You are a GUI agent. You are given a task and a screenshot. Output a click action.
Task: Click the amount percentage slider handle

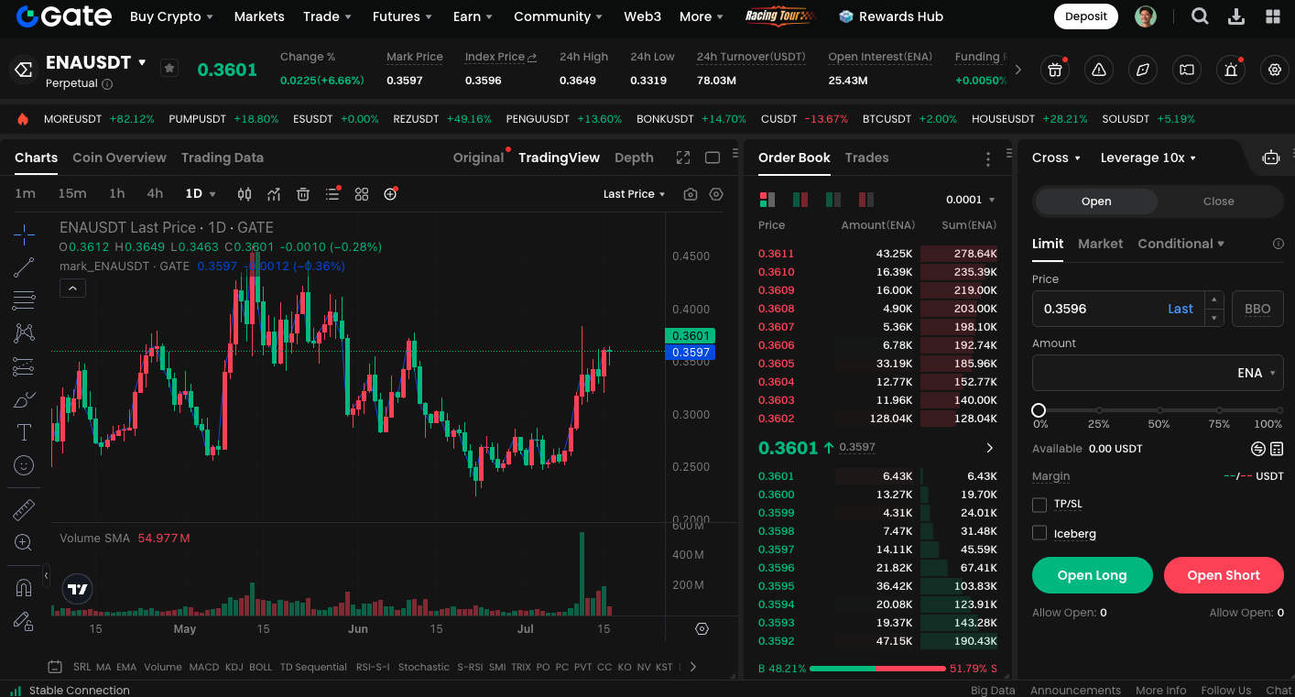click(1039, 410)
